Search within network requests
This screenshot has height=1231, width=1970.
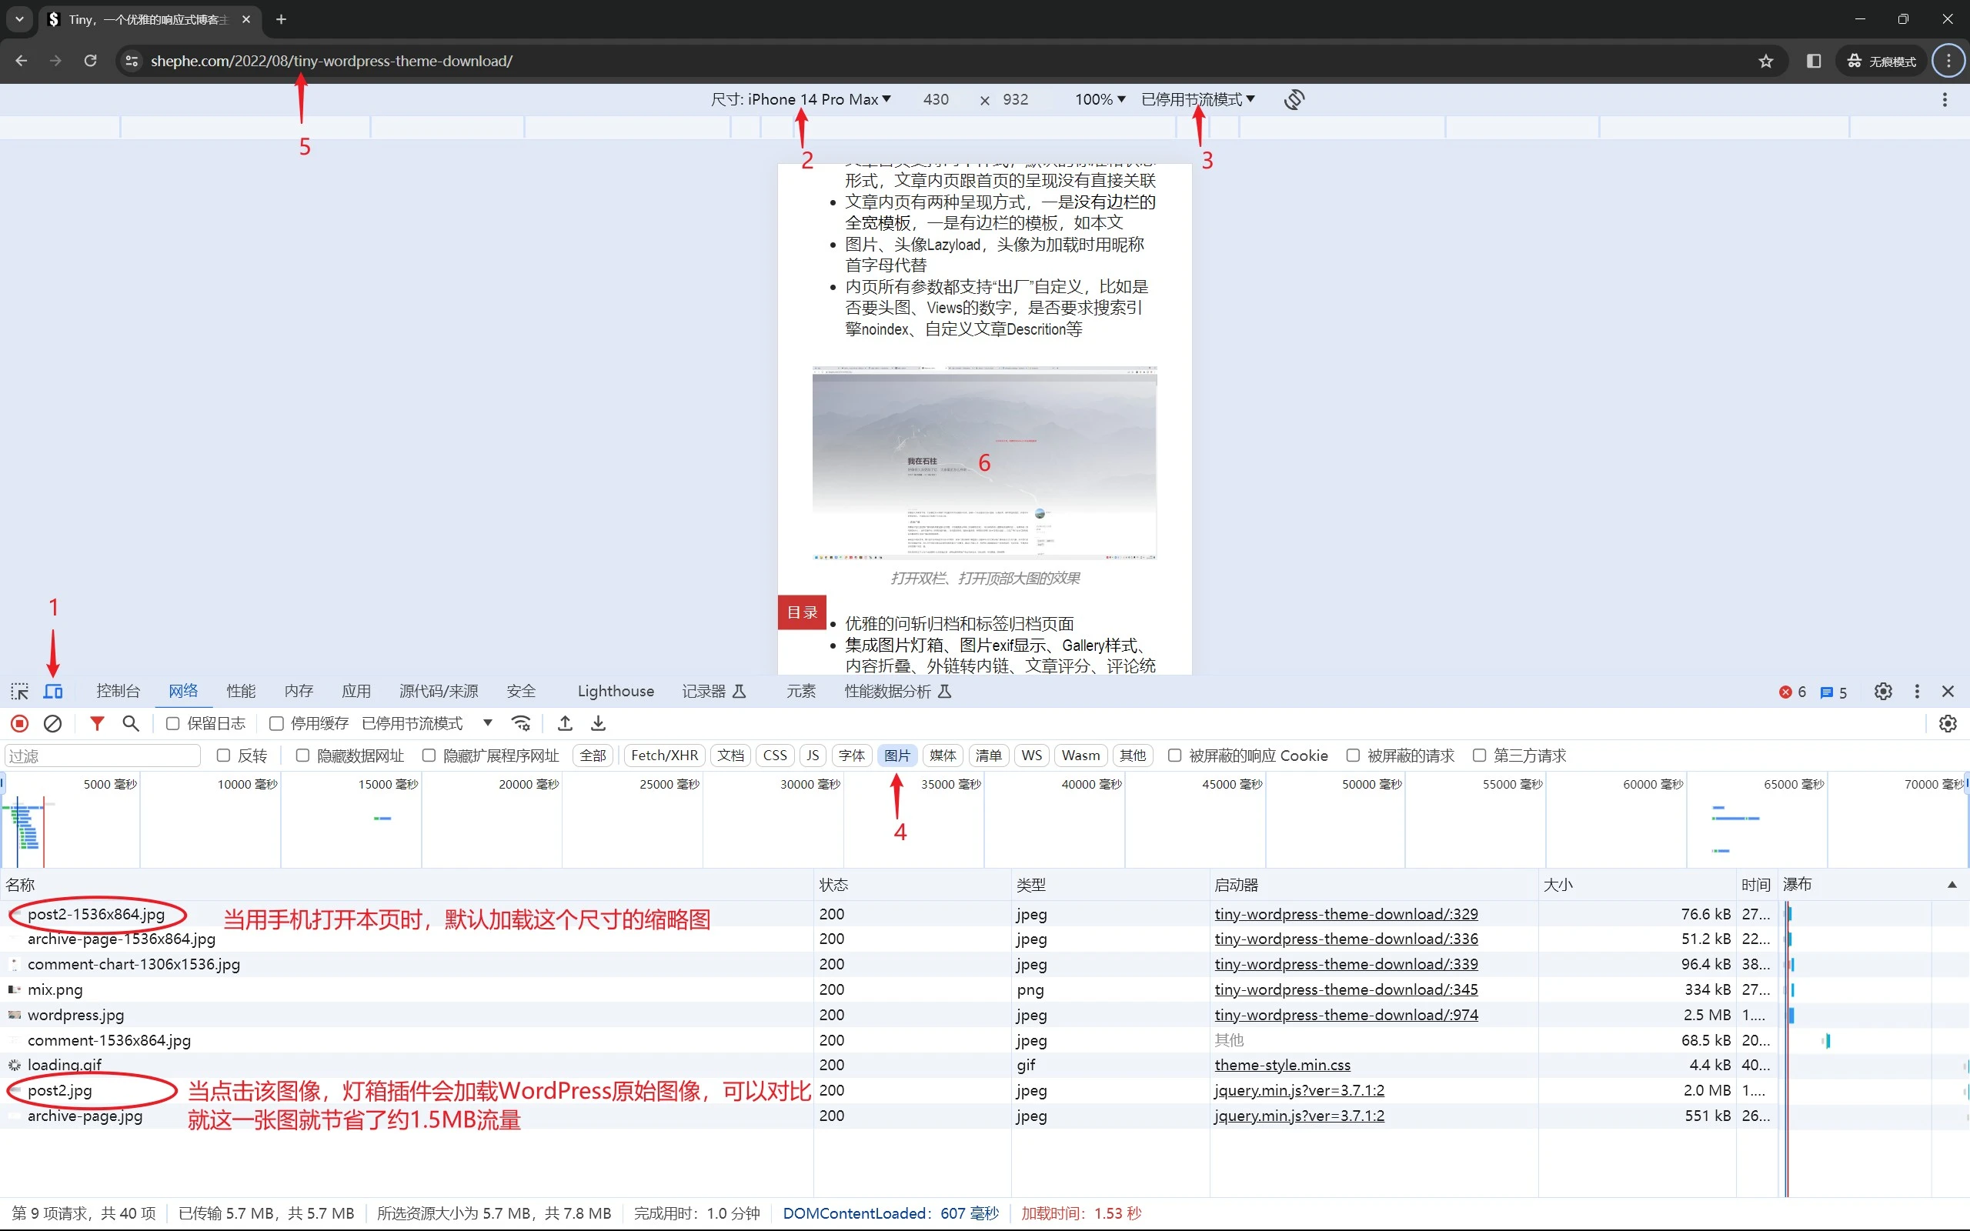pyautogui.click(x=130, y=723)
